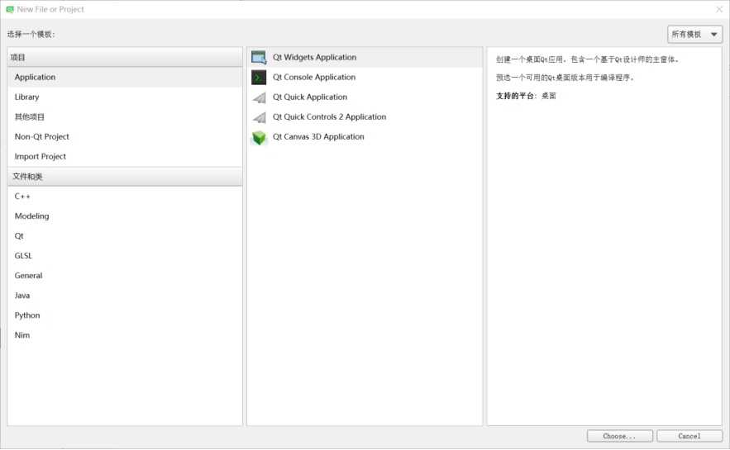Select the 其他项目 category

click(x=125, y=117)
